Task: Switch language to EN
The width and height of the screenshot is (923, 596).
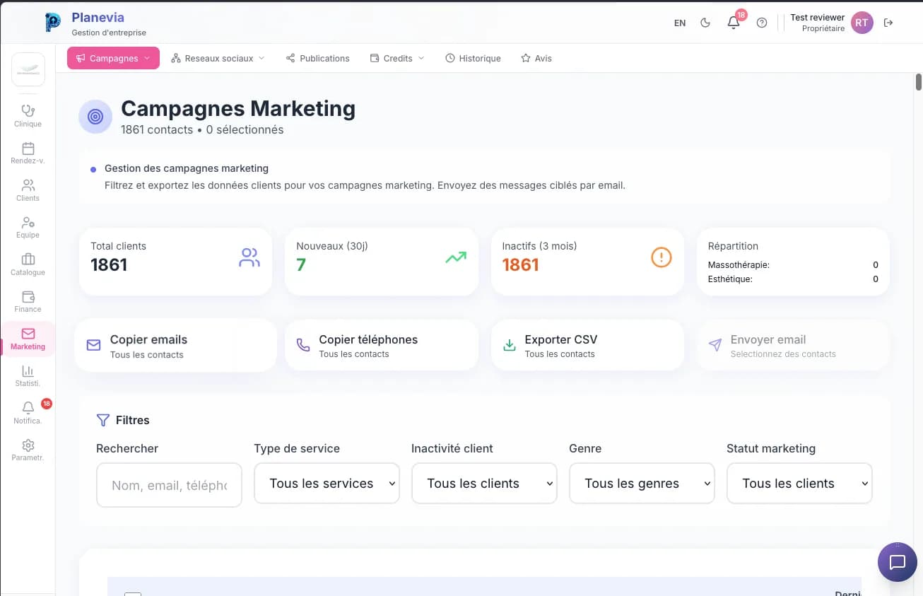Action: coord(680,23)
